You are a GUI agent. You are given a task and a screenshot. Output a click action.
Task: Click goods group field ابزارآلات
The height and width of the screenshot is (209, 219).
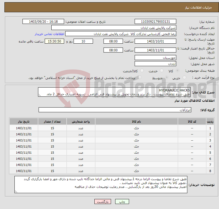[115, 110]
